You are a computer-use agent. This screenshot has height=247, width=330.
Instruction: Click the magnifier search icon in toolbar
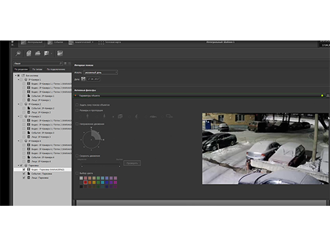point(18,54)
